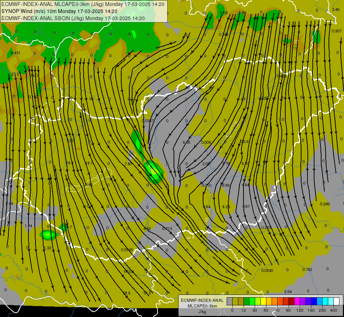Click the map value 5.44

pyautogui.click(x=89, y=185)
